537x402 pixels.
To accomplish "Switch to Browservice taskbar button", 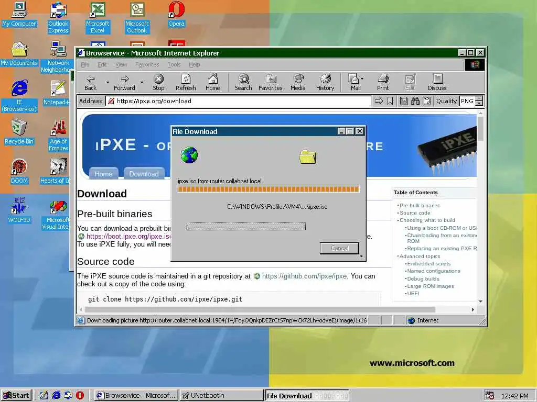I will [x=136, y=396].
